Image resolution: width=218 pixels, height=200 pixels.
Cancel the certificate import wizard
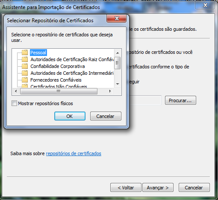click(194, 188)
